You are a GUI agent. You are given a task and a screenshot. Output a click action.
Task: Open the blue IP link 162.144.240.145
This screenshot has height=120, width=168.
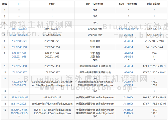point(19,97)
